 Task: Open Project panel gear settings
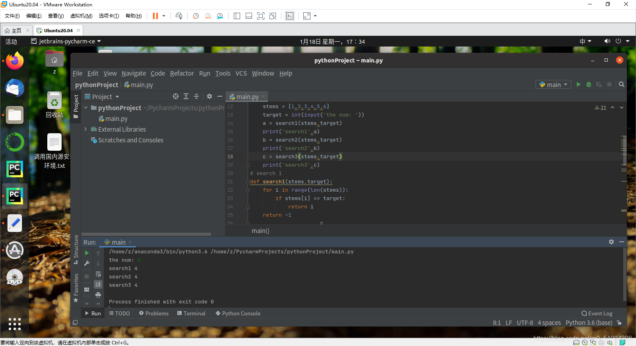pos(209,96)
